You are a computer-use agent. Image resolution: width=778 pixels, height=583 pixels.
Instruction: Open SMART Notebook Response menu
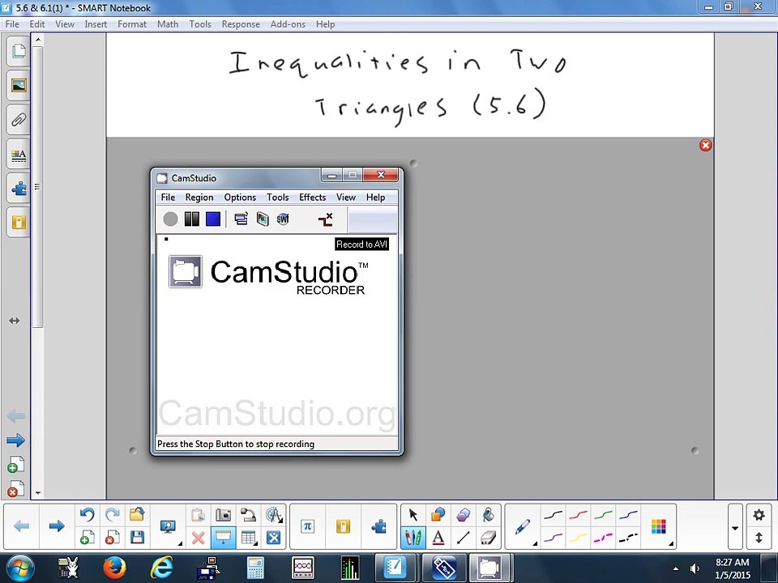(x=241, y=23)
